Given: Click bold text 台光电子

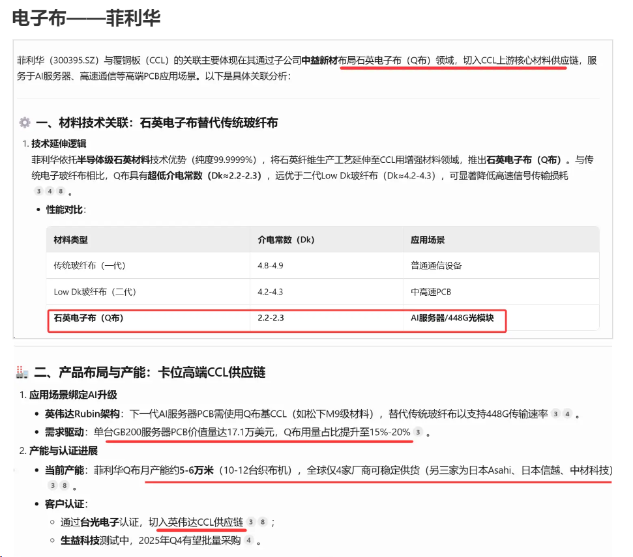Looking at the screenshot, I should (x=99, y=522).
